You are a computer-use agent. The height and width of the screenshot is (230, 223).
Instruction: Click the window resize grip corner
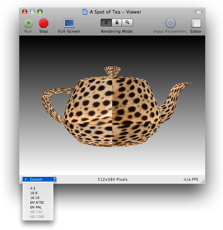(x=203, y=182)
